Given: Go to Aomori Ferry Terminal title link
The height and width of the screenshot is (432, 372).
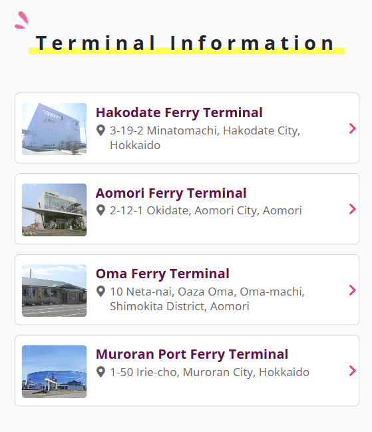Looking at the screenshot, I should click(x=171, y=193).
